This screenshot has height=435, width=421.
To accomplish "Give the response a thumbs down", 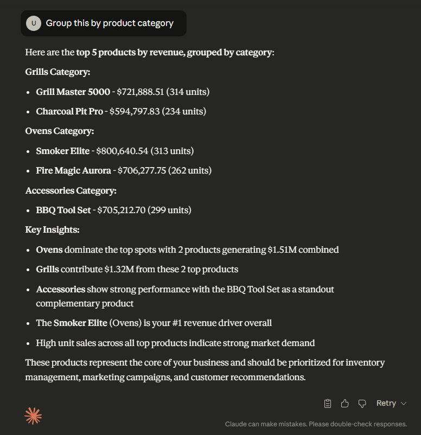I will 362,403.
